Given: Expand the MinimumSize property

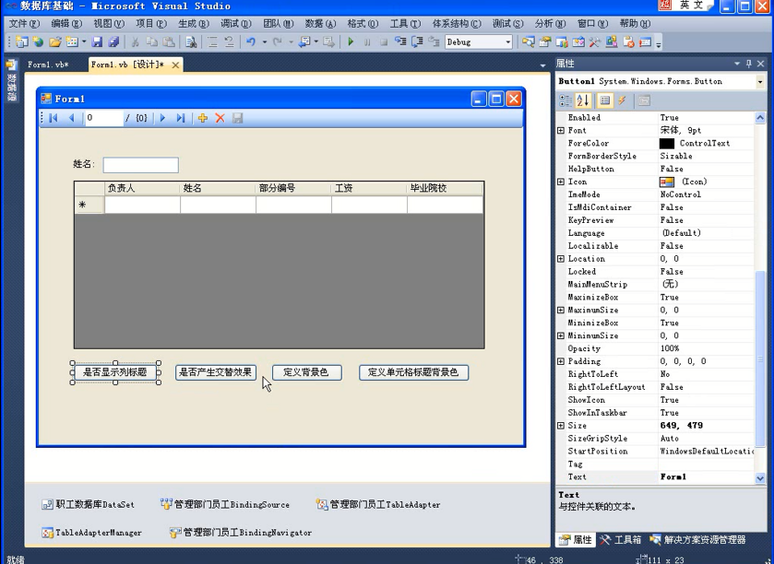Looking at the screenshot, I should [x=561, y=335].
